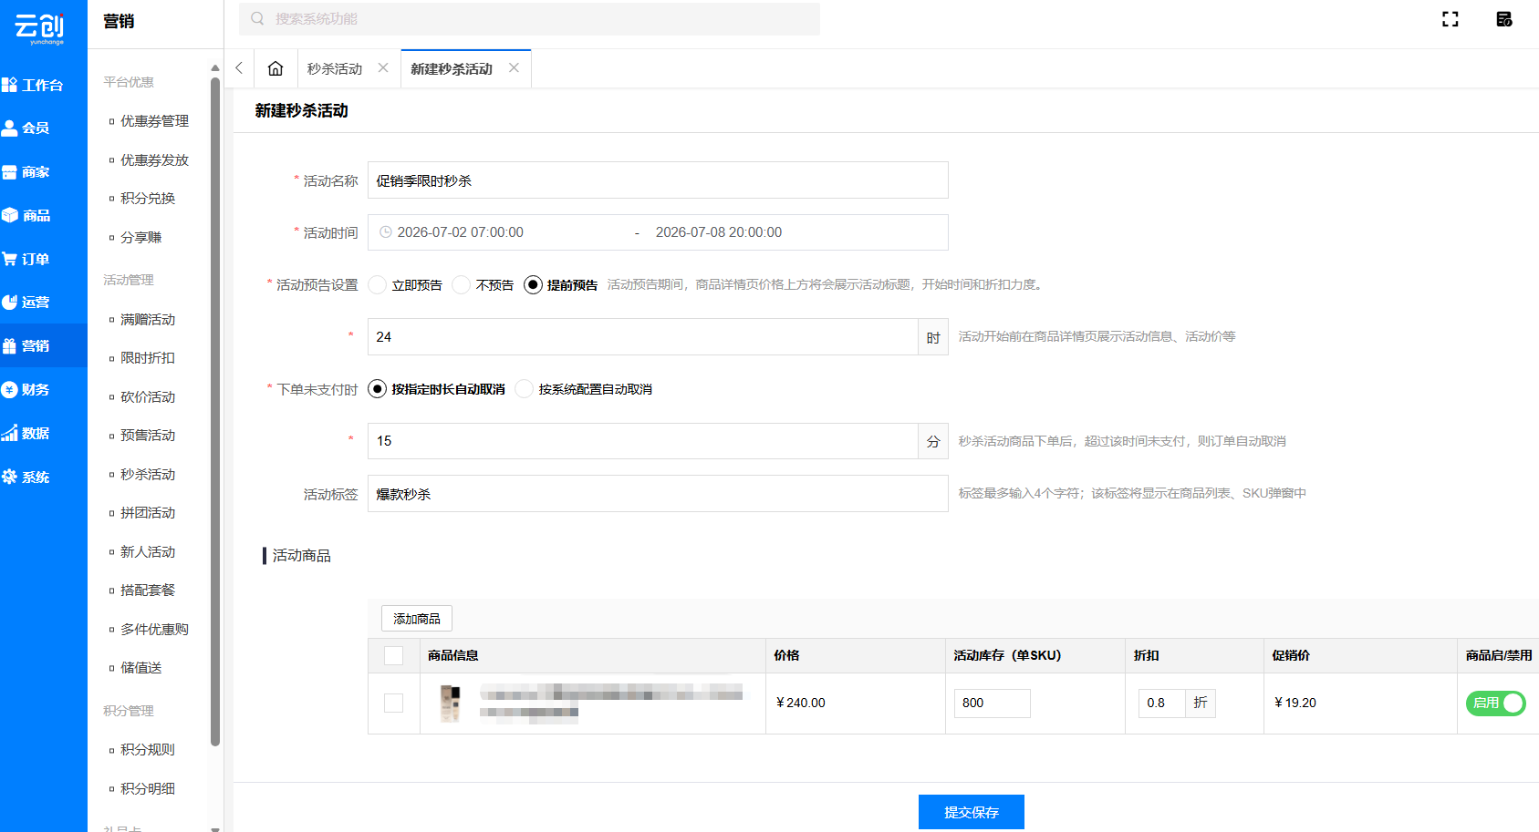1539x832 pixels.
Task: Open 积分明细 menu item
Action: [x=148, y=789]
